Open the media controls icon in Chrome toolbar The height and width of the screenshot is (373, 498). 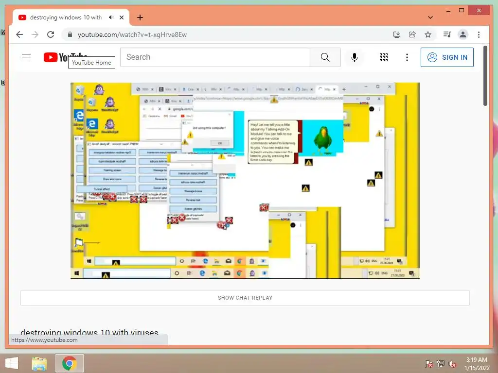(x=447, y=34)
